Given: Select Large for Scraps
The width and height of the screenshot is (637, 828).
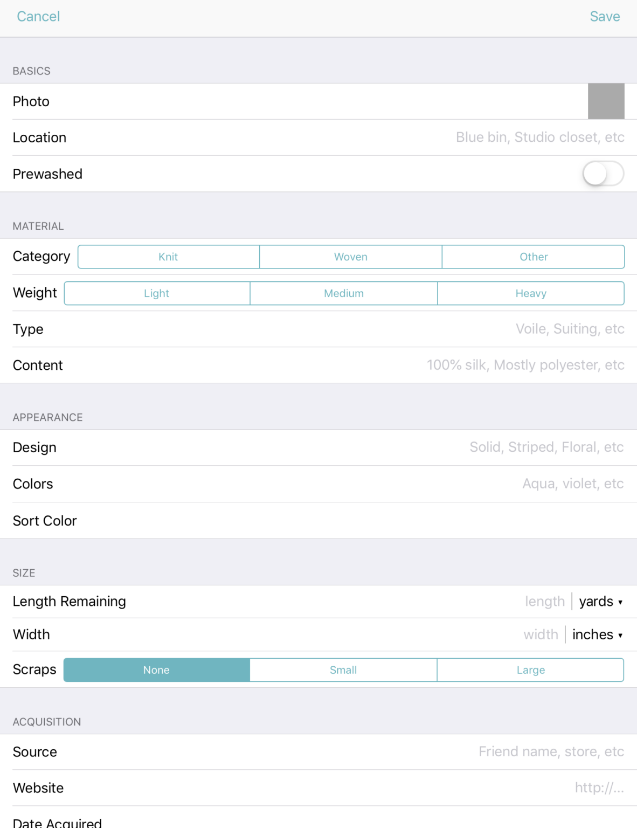Looking at the screenshot, I should click(531, 670).
